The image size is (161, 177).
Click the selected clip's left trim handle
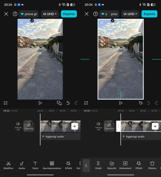118,126
